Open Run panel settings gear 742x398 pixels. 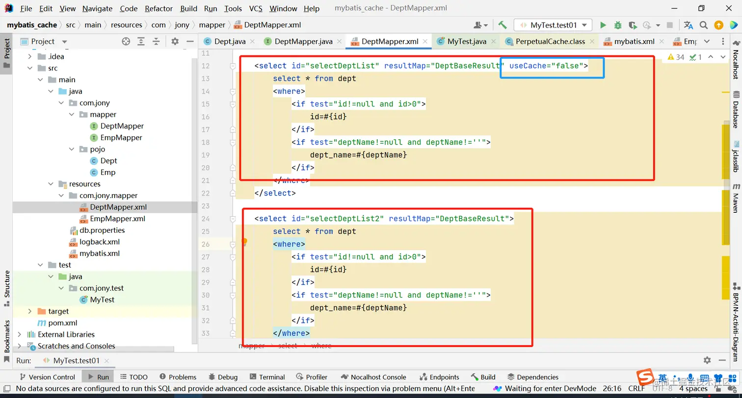[707, 360]
